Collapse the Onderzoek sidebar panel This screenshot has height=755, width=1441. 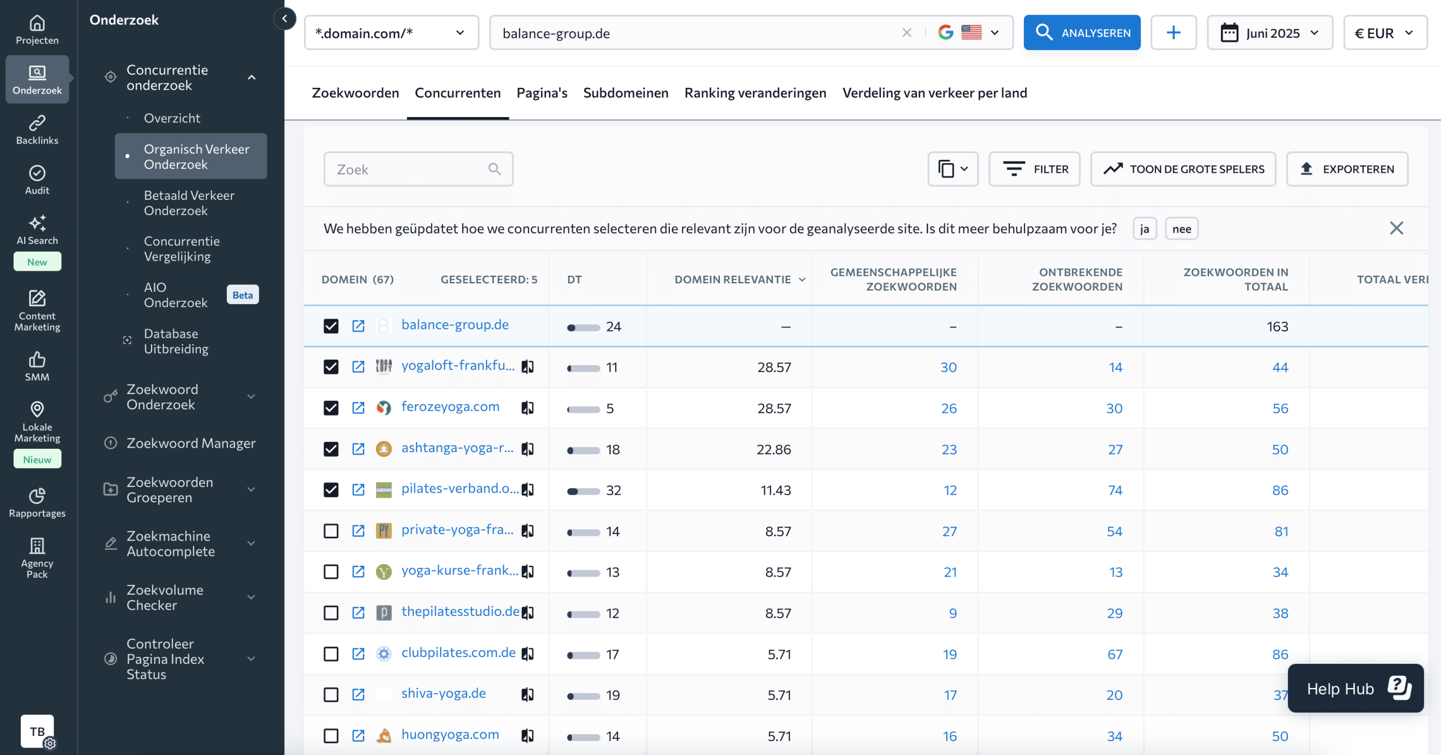(x=284, y=19)
